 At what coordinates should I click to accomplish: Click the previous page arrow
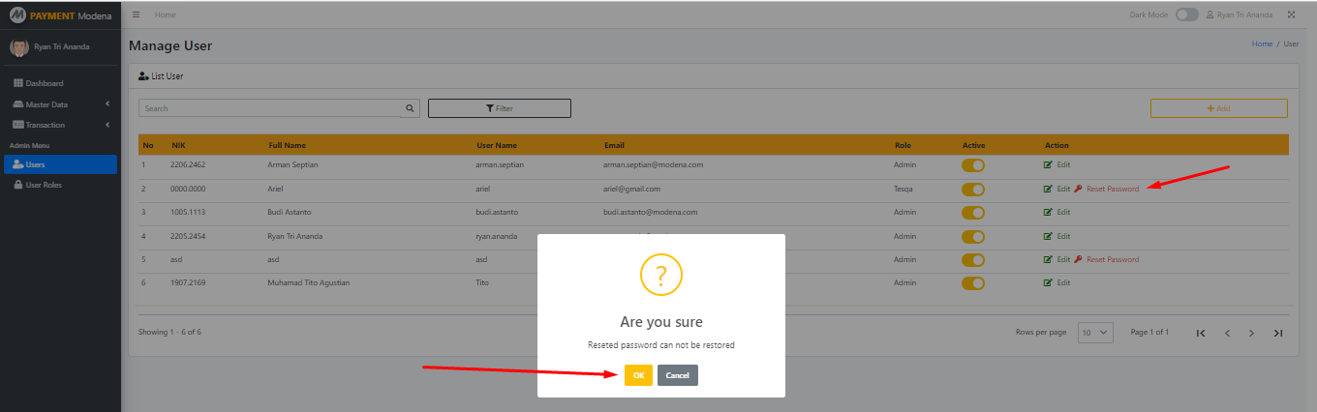click(x=1227, y=333)
